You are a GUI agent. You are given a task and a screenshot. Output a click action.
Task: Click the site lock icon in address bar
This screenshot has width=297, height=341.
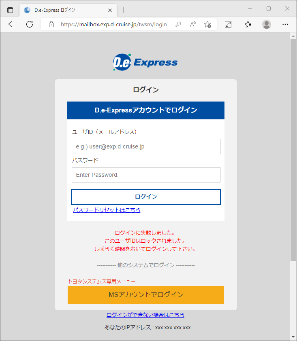click(51, 24)
